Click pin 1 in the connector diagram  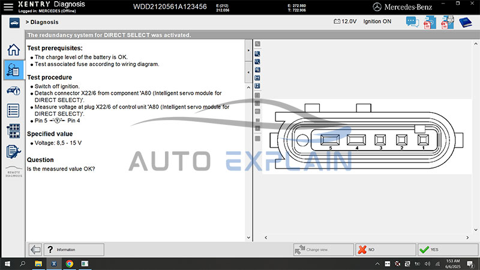click(x=423, y=140)
